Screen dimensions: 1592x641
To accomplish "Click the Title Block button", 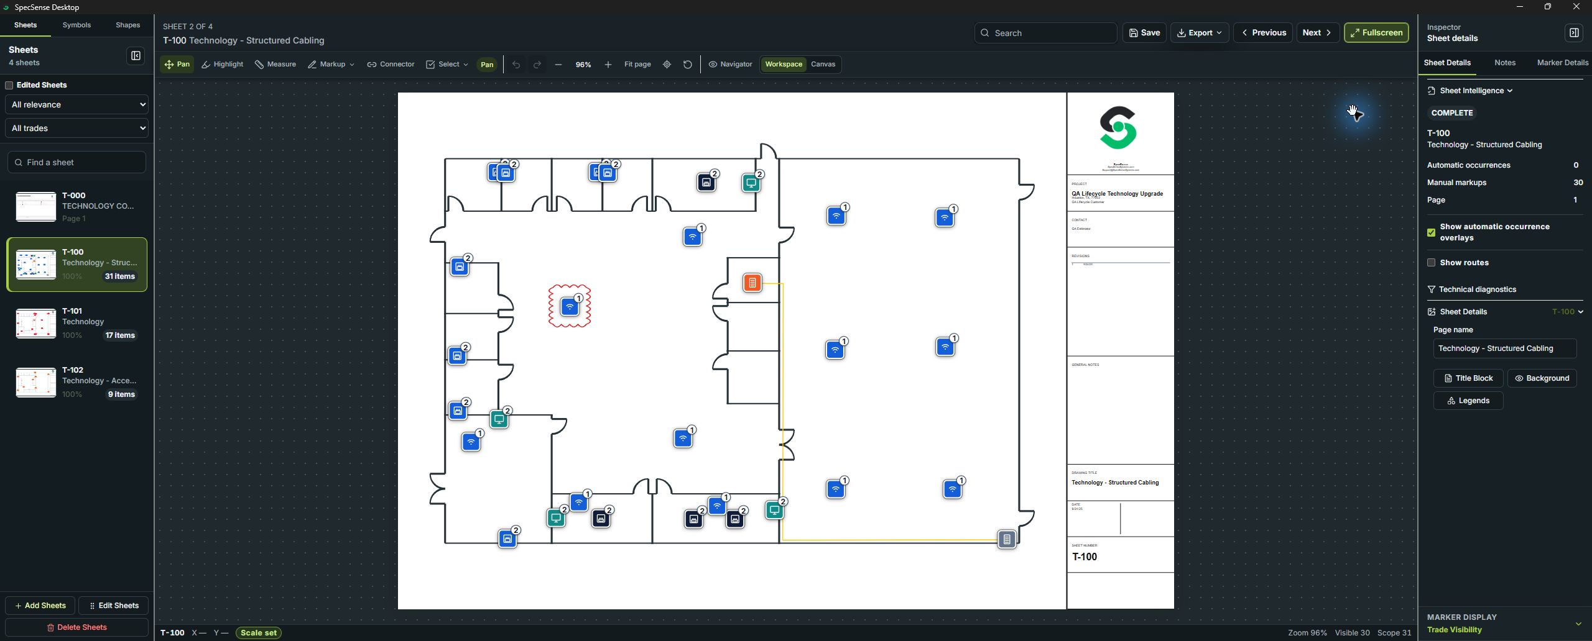I will (1468, 378).
